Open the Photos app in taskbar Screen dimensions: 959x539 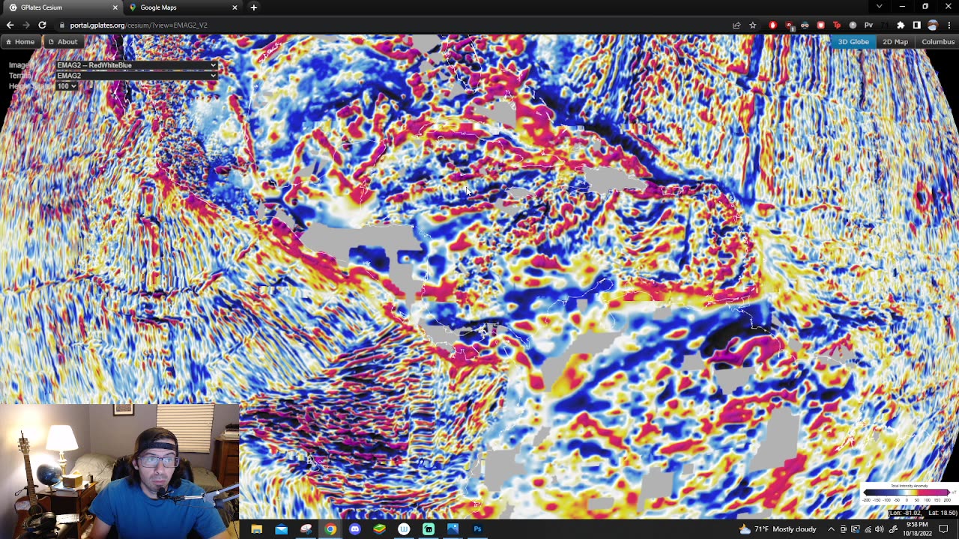click(453, 529)
